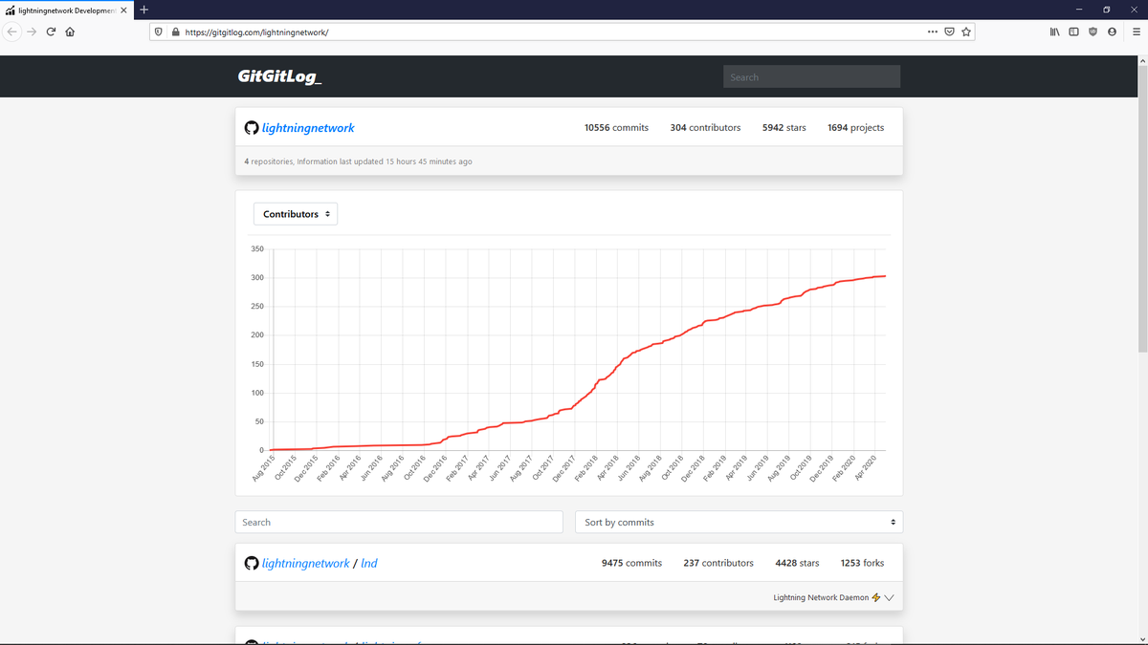The width and height of the screenshot is (1148, 645).
Task: Click the Feb 2018 x-axis label
Action: coord(587,466)
